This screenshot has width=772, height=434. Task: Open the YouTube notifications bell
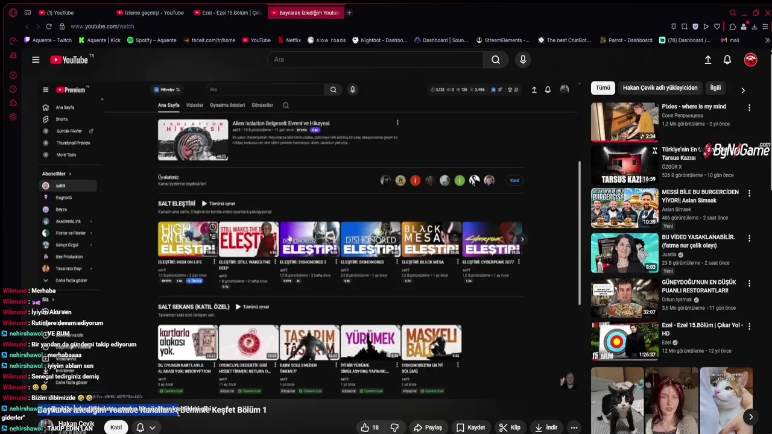click(727, 60)
